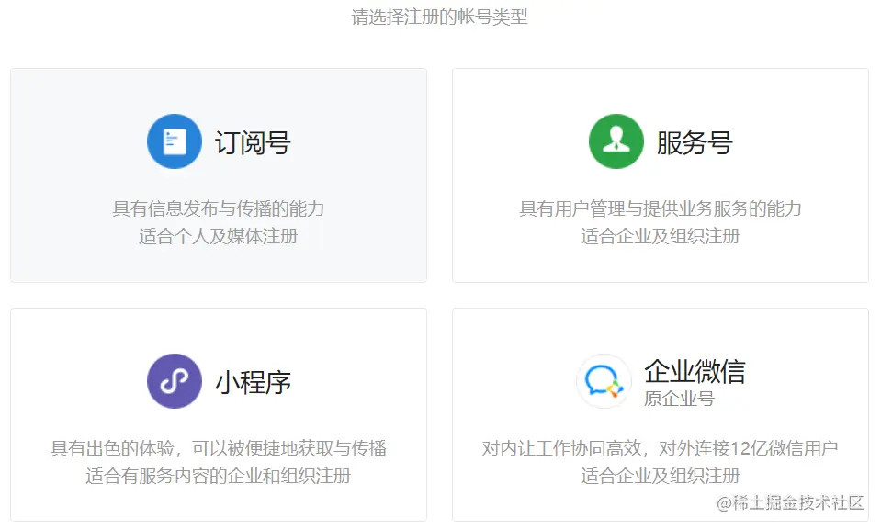Select the 服务号 account type title
Image resolution: width=881 pixels, height=529 pixels.
pyautogui.click(x=695, y=142)
